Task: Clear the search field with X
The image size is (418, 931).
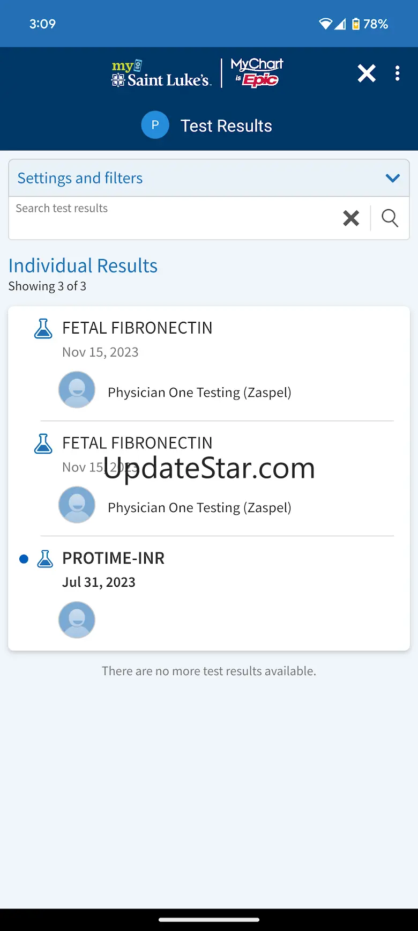Action: pos(351,218)
